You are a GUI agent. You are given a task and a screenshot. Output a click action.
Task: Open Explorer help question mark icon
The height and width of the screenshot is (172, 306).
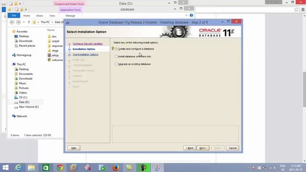tap(191, 15)
